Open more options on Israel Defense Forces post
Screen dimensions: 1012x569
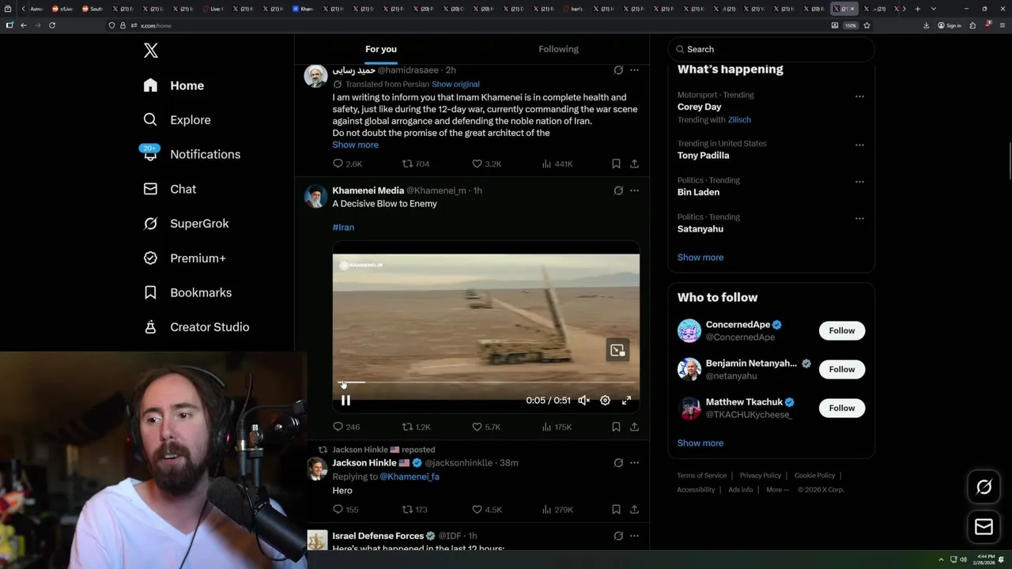tap(634, 536)
